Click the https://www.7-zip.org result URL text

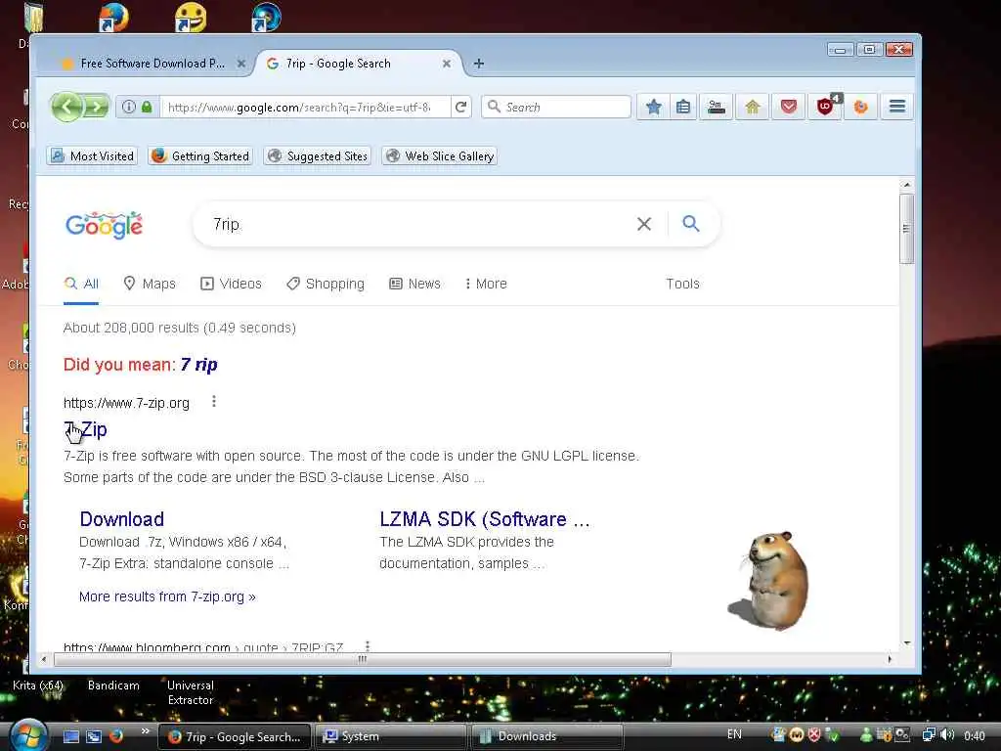126,403
